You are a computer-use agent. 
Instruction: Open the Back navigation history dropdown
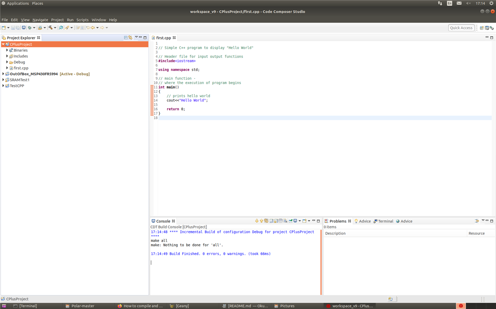click(98, 28)
